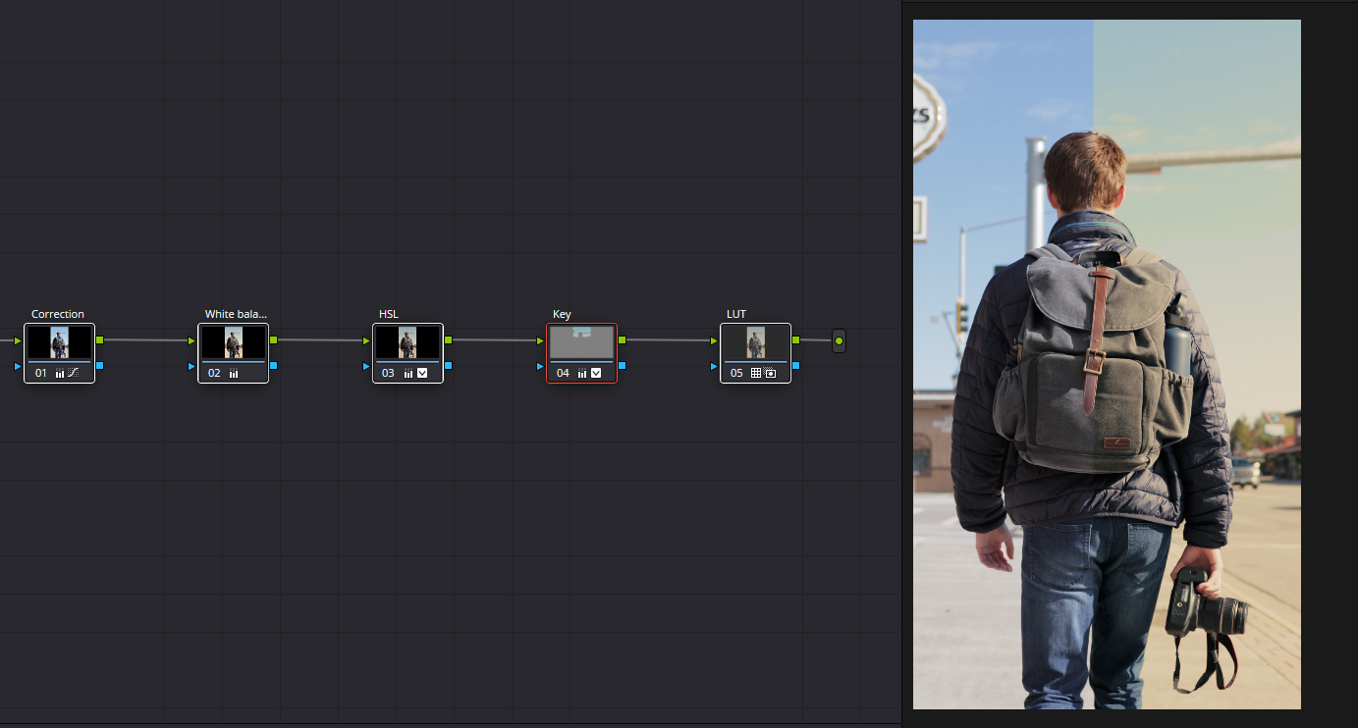Click the green RGB input of Key node
Viewport: 1358px width, 728px height.
pyautogui.click(x=540, y=340)
